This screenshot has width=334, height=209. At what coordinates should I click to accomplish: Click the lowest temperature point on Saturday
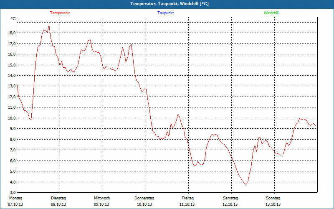click(x=246, y=184)
